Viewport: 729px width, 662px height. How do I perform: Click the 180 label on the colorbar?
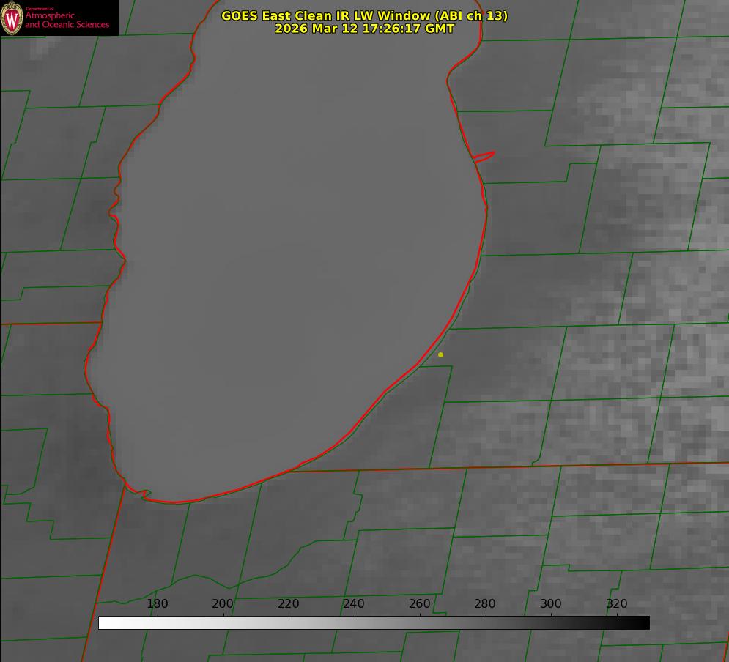(158, 604)
